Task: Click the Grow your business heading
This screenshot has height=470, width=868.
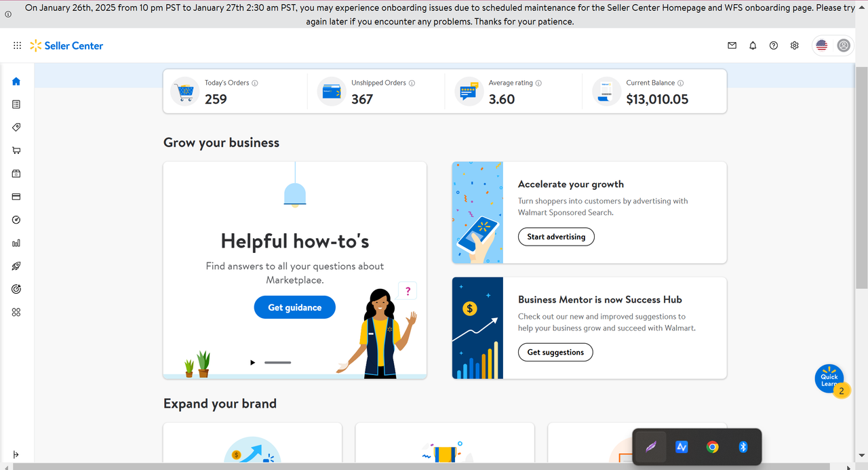Action: (221, 142)
